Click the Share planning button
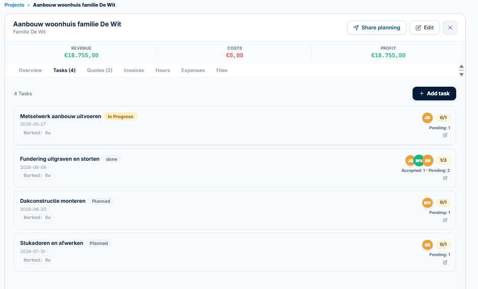478x289 pixels. pos(377,28)
